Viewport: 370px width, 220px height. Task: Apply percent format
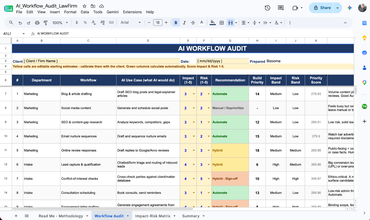pyautogui.click(x=85, y=23)
